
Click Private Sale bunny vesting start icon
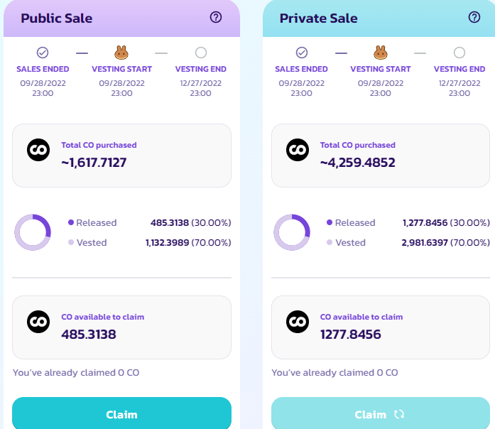(x=380, y=53)
